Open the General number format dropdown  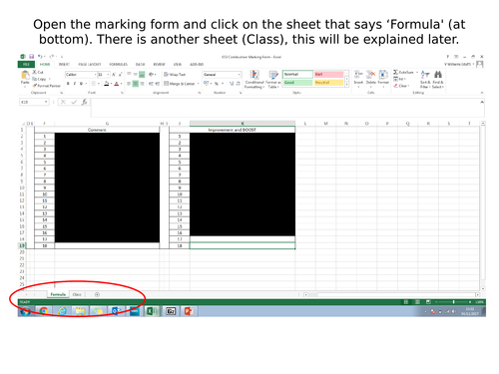pos(239,75)
